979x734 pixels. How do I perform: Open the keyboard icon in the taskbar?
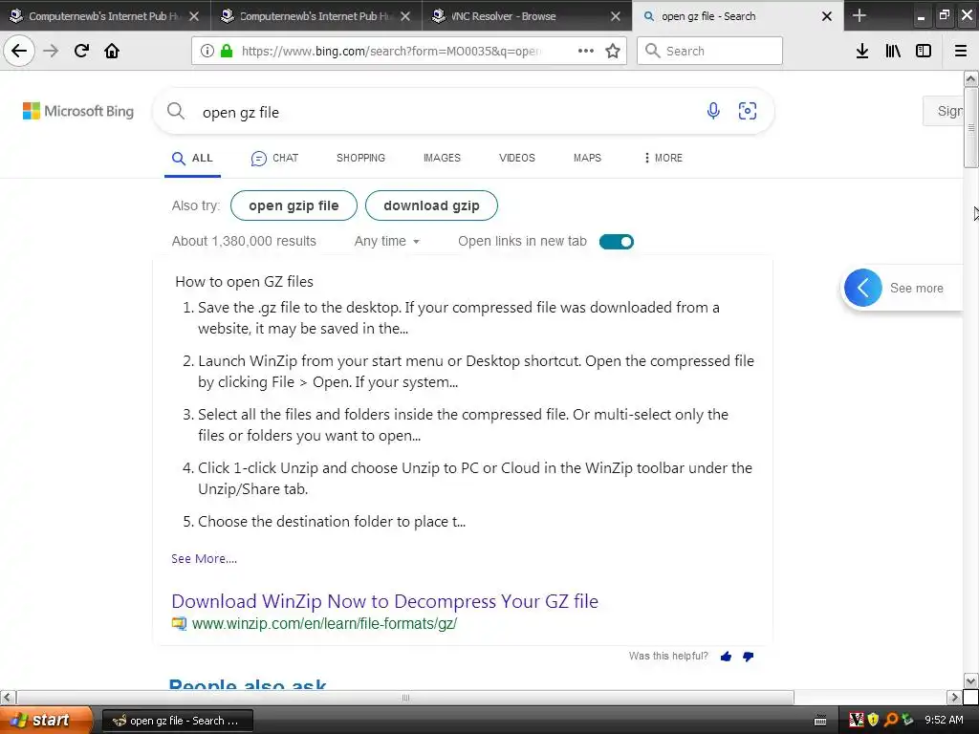(x=820, y=721)
